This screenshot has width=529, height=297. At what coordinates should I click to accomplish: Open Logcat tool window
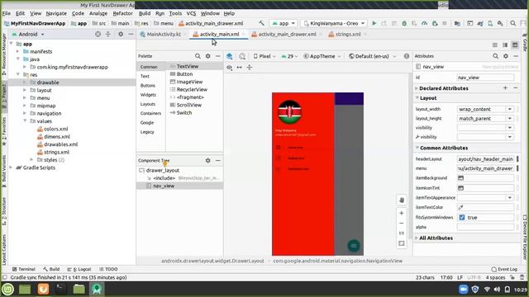79,269
